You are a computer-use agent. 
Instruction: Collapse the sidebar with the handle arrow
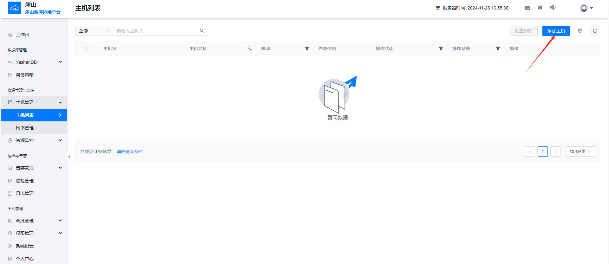(69, 157)
